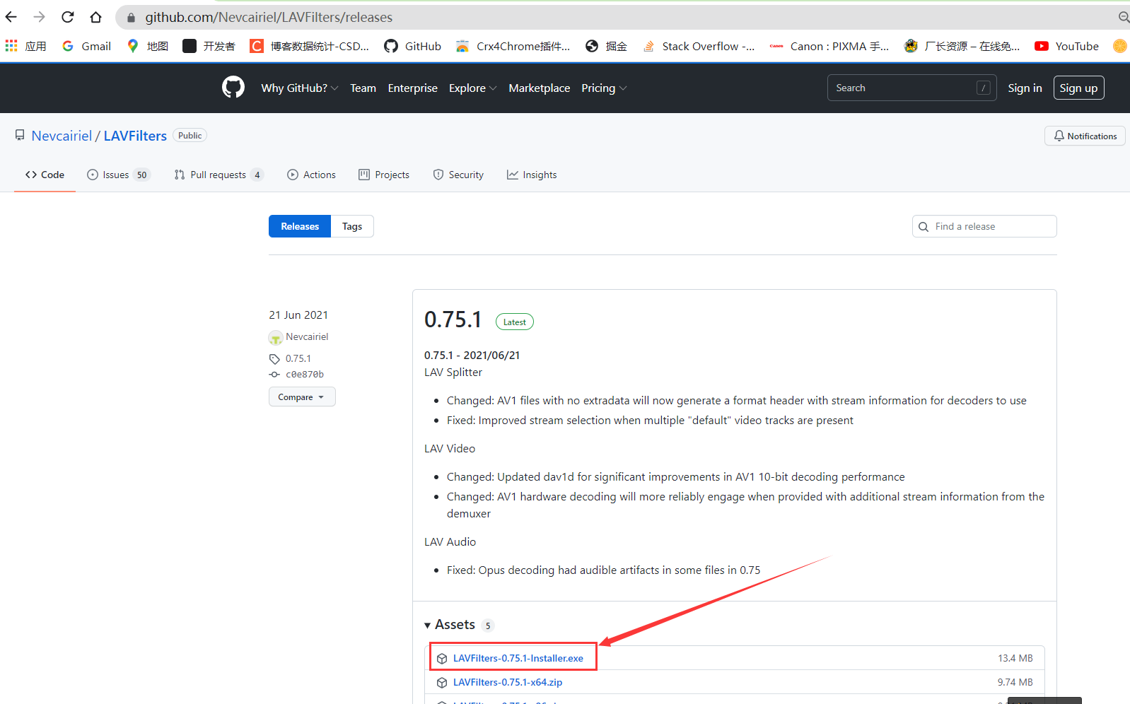Switch to Tags view
The width and height of the screenshot is (1130, 704).
pos(352,226)
